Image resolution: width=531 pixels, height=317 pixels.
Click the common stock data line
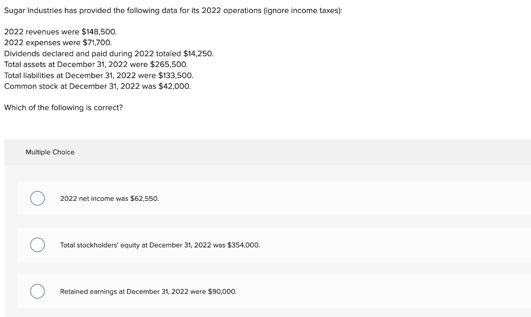point(97,86)
